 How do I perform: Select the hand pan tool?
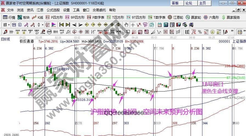126,25
